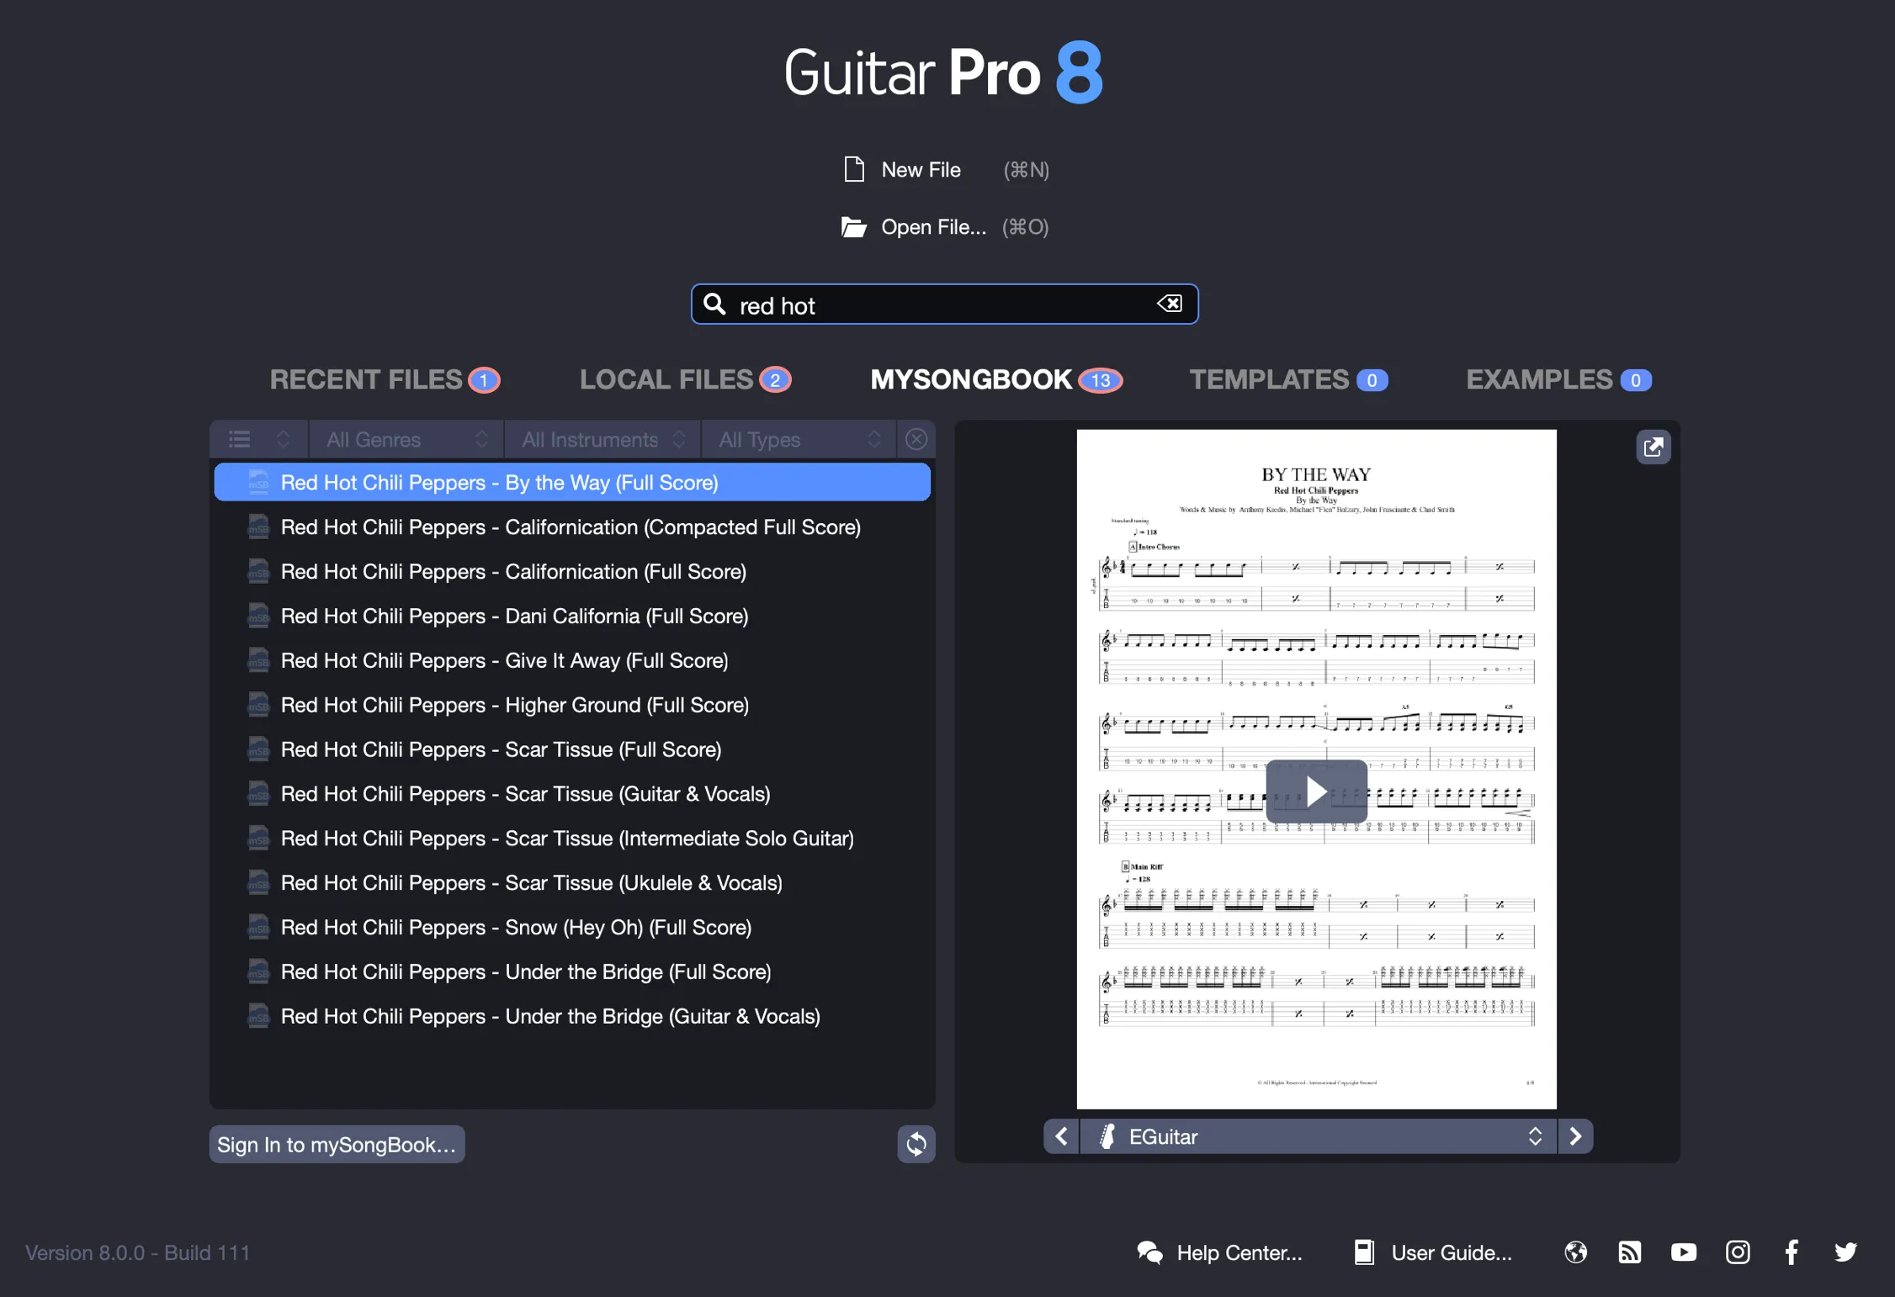Switch to the mySongBook tab

[996, 380]
